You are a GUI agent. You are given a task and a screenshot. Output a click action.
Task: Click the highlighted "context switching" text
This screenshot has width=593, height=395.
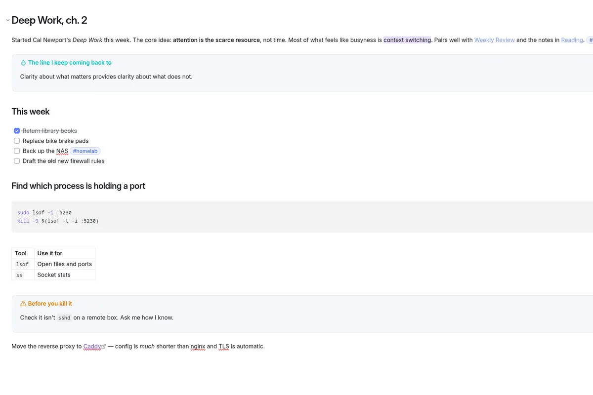click(407, 40)
